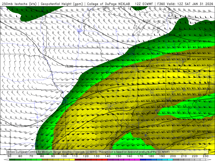This screenshot has height=161, width=215.
Task: Click the '130' value on the color scale
Action: [97, 156]
